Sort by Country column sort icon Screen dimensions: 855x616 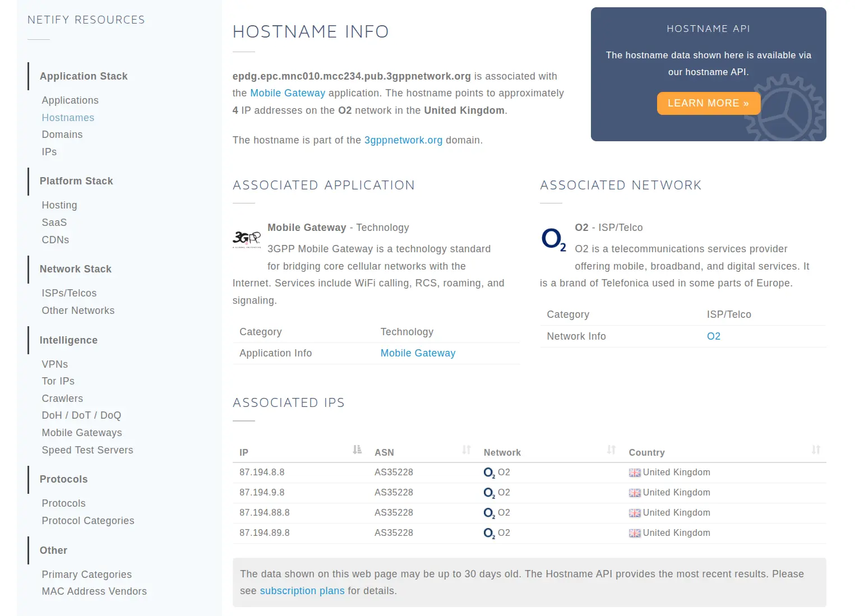[816, 450]
